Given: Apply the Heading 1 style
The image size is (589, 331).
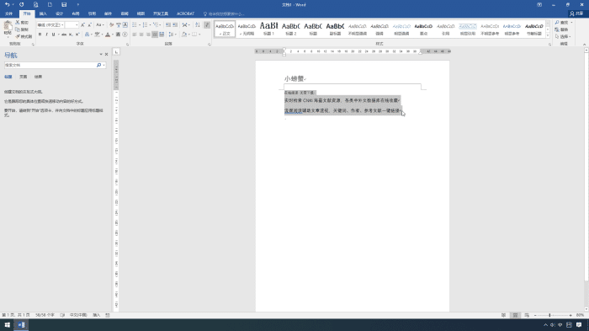Looking at the screenshot, I should point(269,29).
